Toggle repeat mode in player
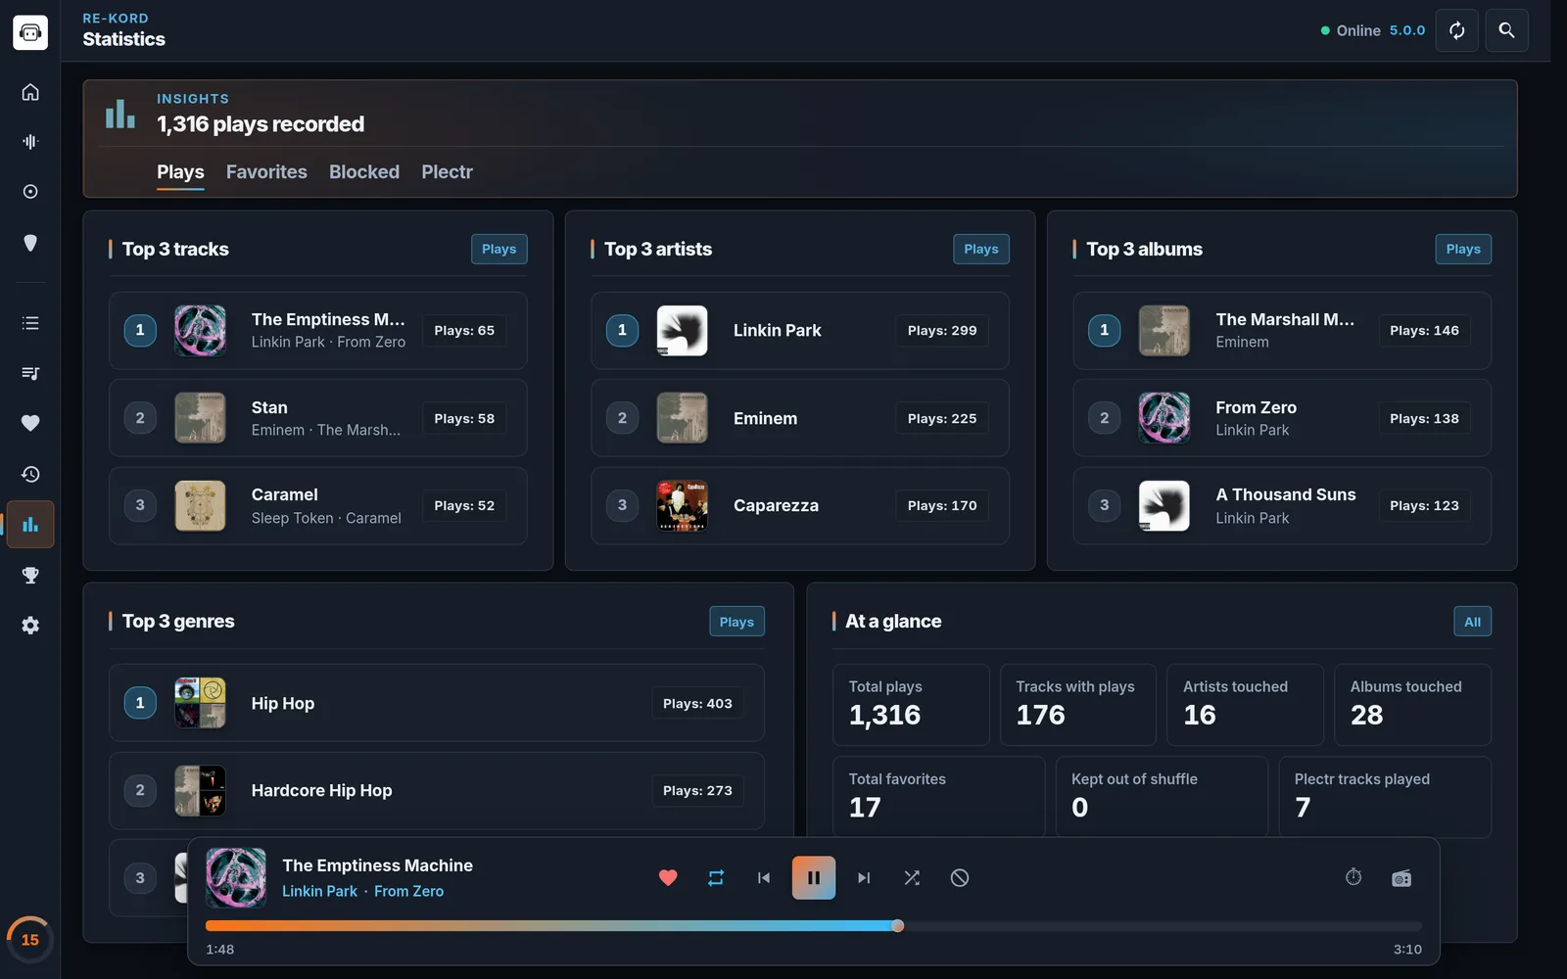 click(x=716, y=878)
